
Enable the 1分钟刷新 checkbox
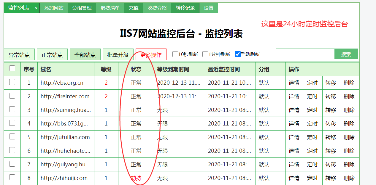click(x=205, y=54)
